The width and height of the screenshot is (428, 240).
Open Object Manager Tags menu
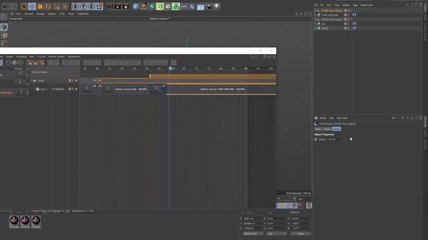pos(355,5)
